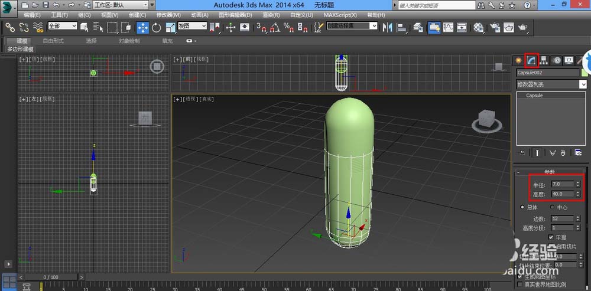Toggle the 平滑 checkbox
591x291 pixels.
point(551,237)
